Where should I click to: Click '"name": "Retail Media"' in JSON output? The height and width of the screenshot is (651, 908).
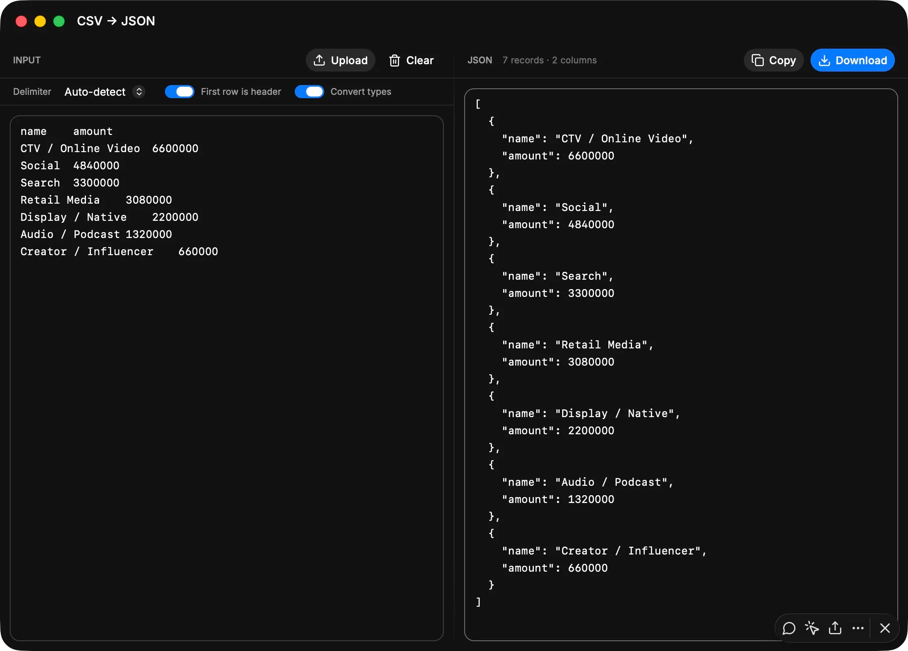tap(578, 345)
